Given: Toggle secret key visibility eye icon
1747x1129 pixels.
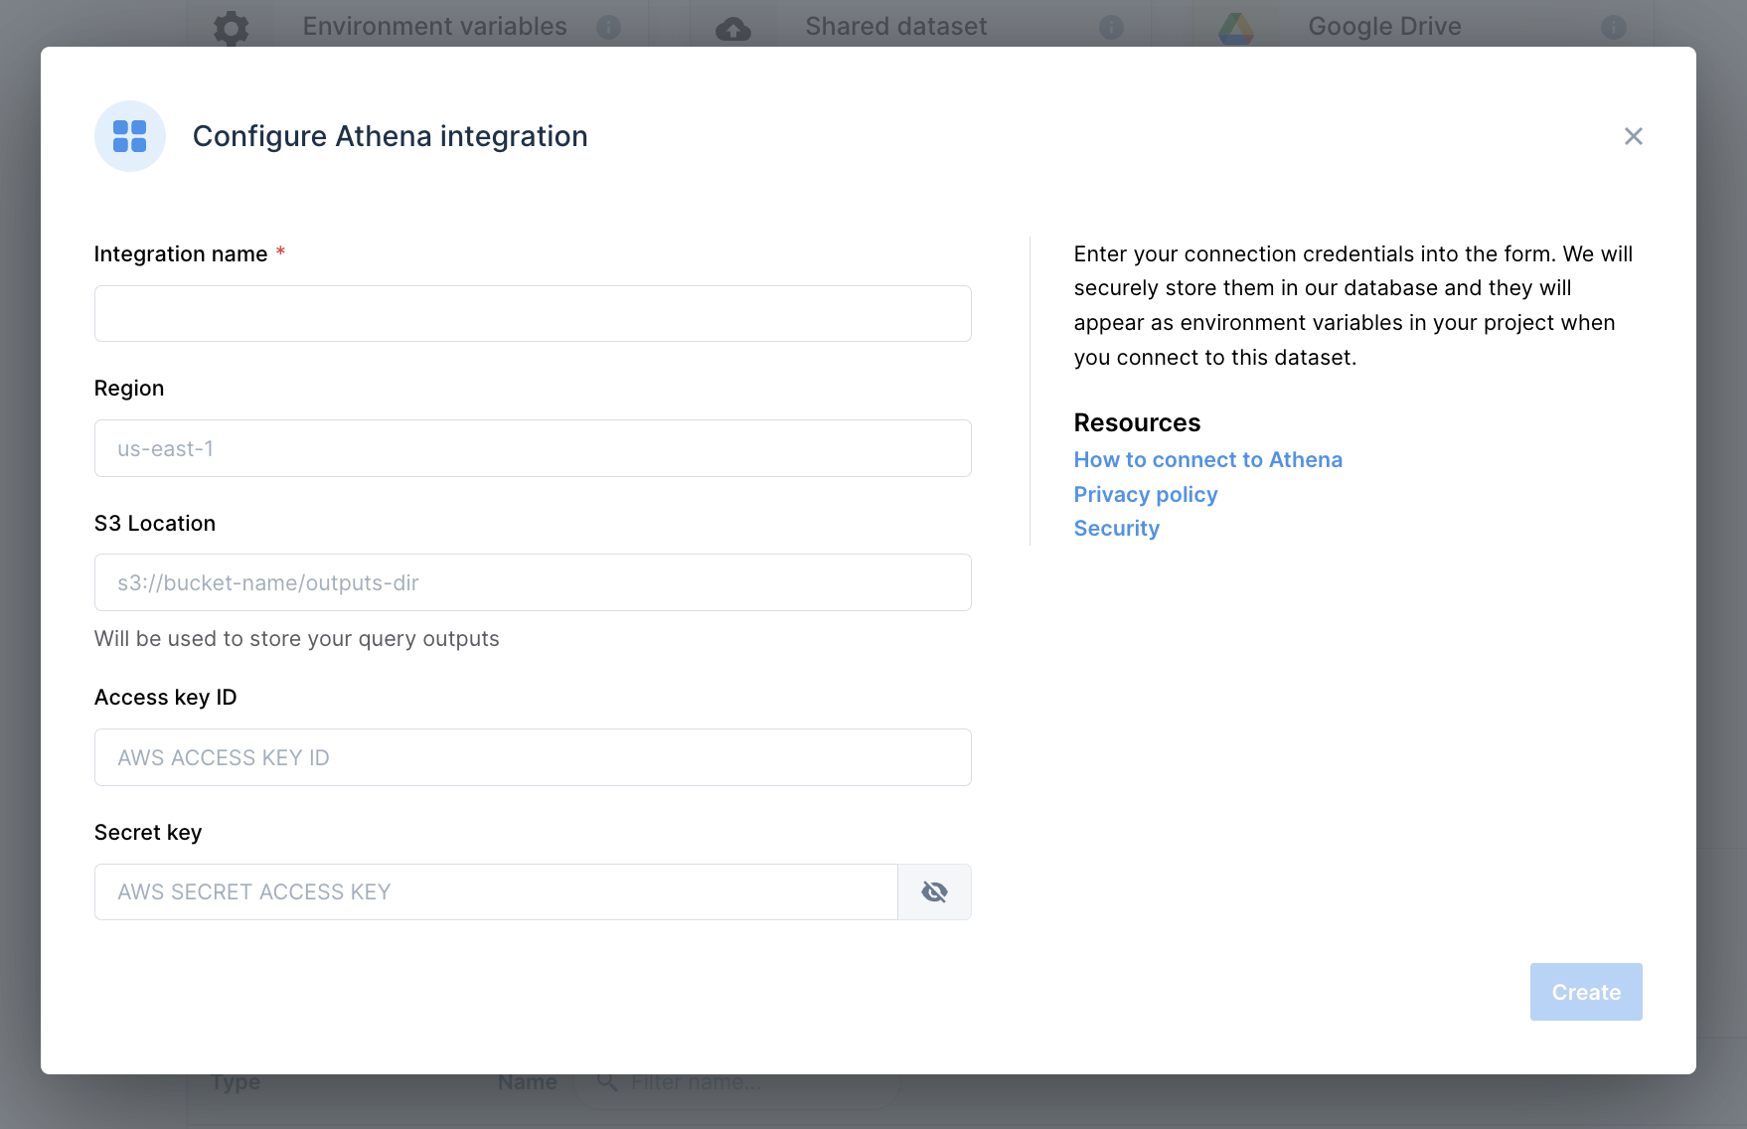Looking at the screenshot, I should [934, 891].
